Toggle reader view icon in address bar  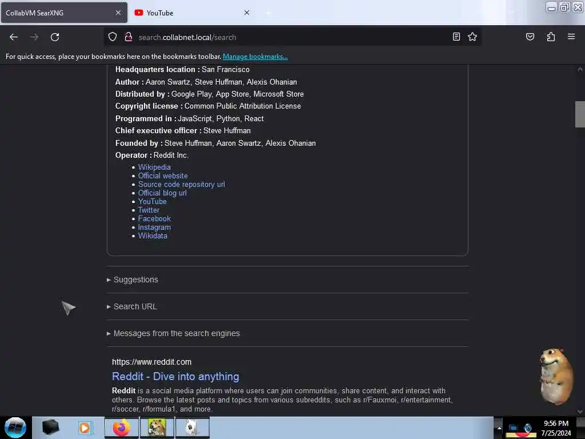(456, 37)
